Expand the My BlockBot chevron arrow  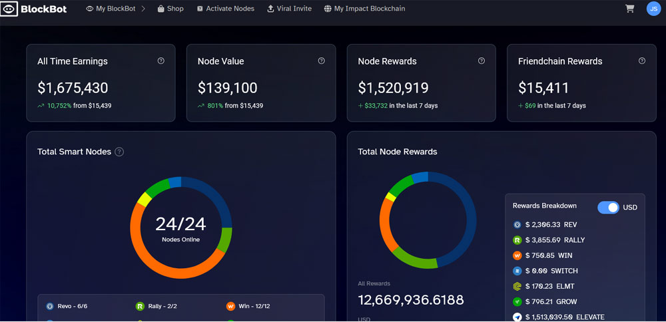tap(143, 9)
